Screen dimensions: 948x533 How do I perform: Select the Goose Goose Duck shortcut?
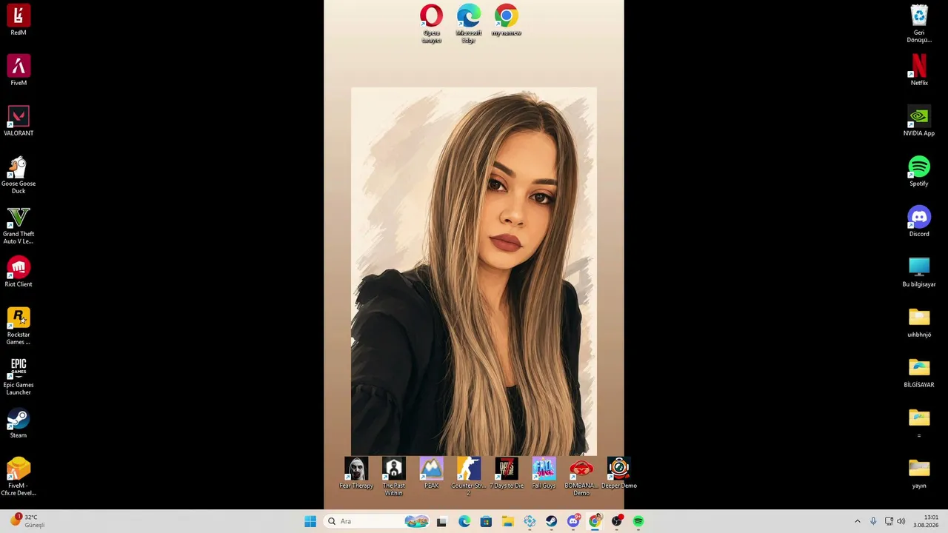(x=19, y=175)
